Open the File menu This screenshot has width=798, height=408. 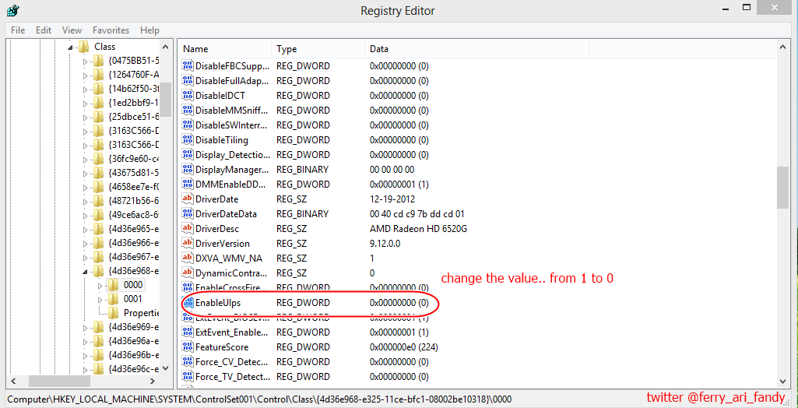(x=18, y=30)
